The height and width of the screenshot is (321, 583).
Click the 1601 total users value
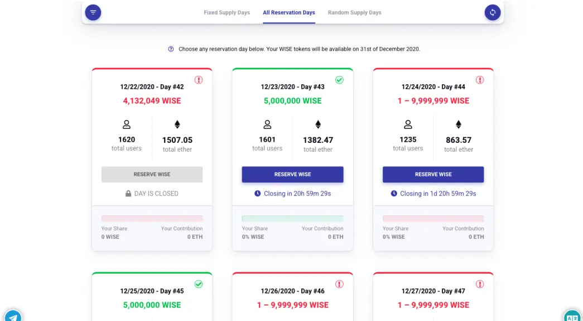(x=267, y=140)
